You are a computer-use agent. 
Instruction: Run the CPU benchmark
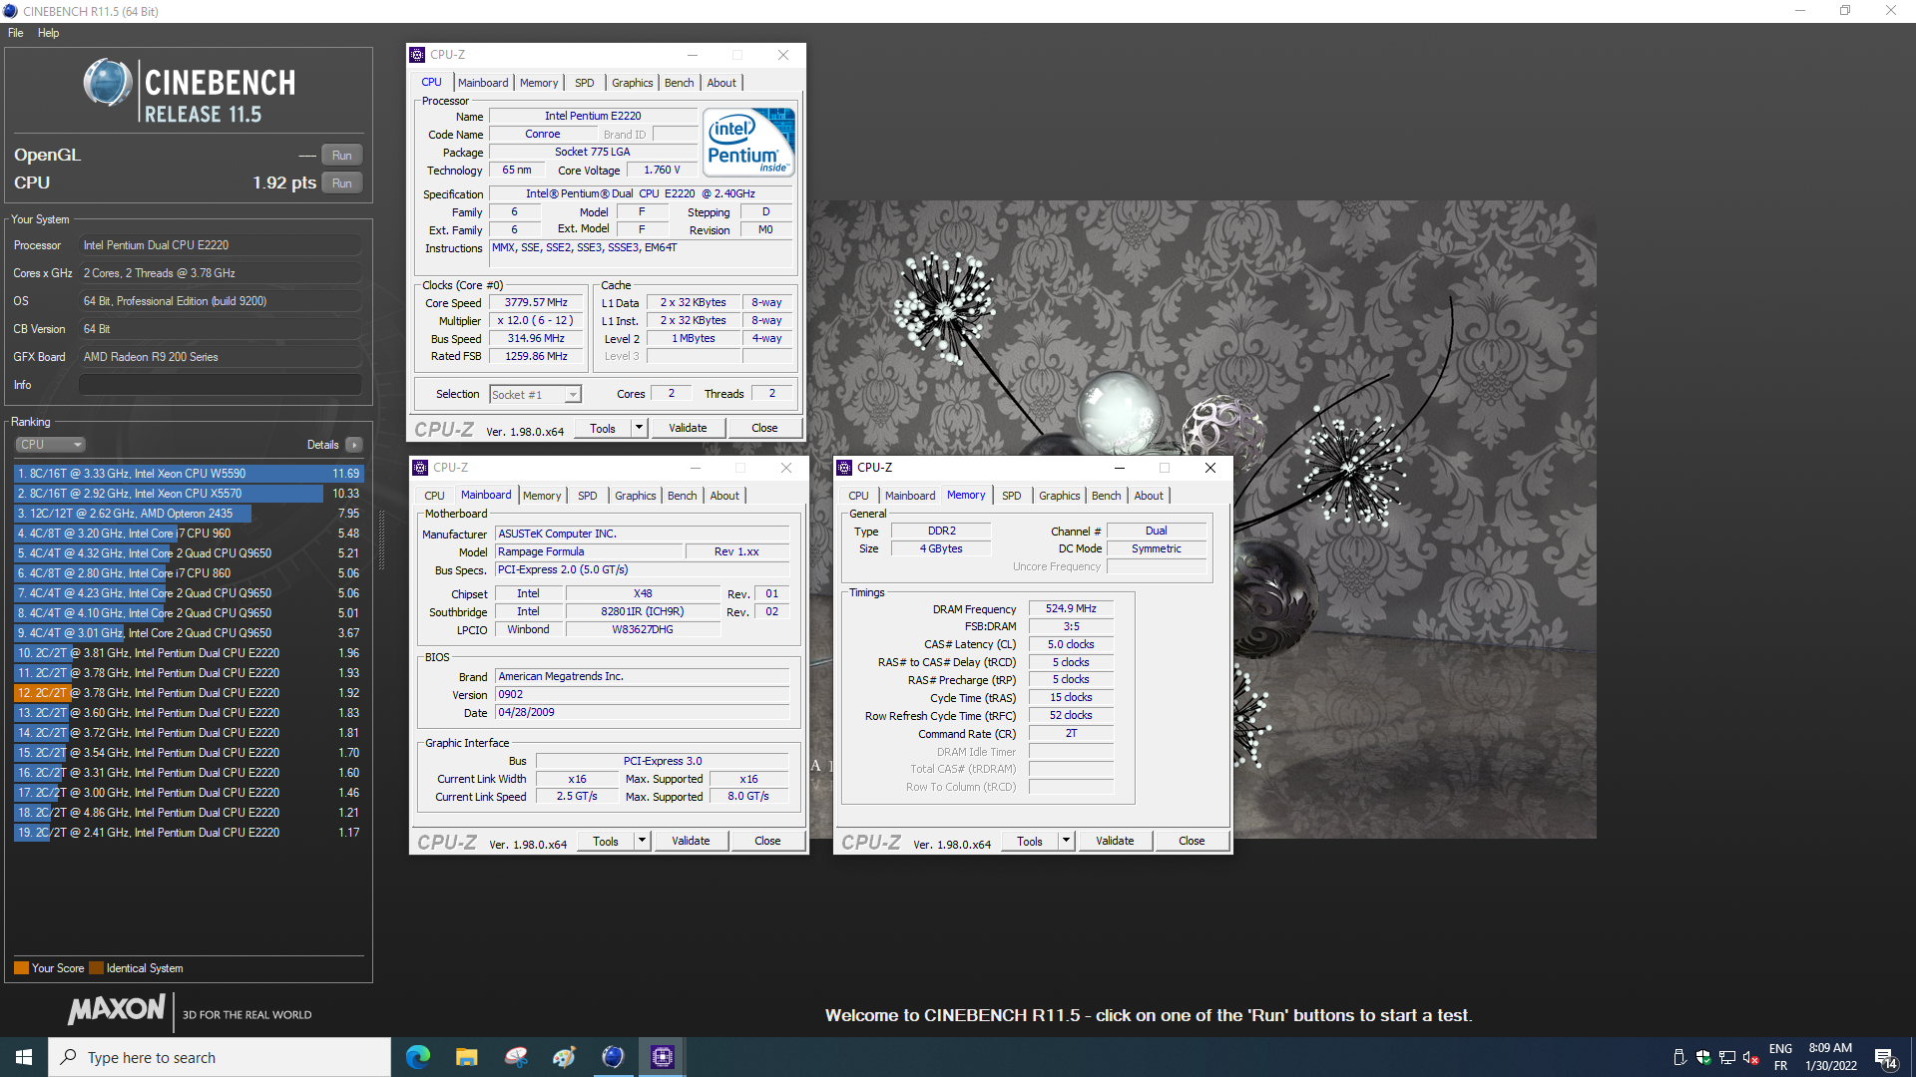[342, 183]
